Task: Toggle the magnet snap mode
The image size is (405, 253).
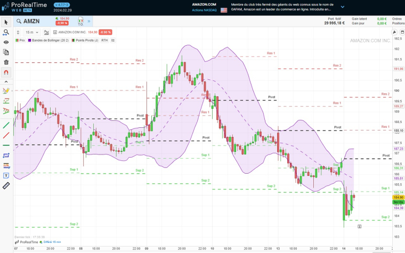Action: tap(6, 72)
